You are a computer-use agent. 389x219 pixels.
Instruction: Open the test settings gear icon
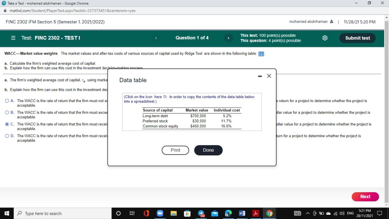click(x=325, y=38)
